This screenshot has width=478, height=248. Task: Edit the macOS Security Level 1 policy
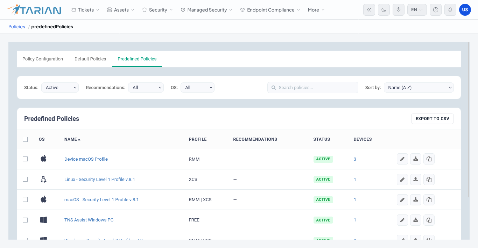[402, 200]
